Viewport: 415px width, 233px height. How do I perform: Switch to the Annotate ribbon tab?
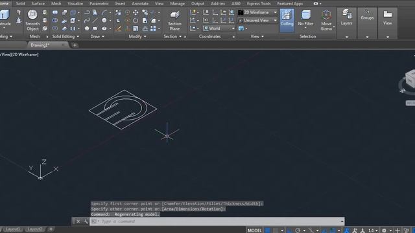(x=140, y=4)
